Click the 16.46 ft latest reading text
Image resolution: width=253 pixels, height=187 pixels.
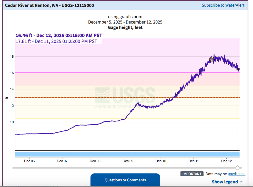(x=59, y=35)
